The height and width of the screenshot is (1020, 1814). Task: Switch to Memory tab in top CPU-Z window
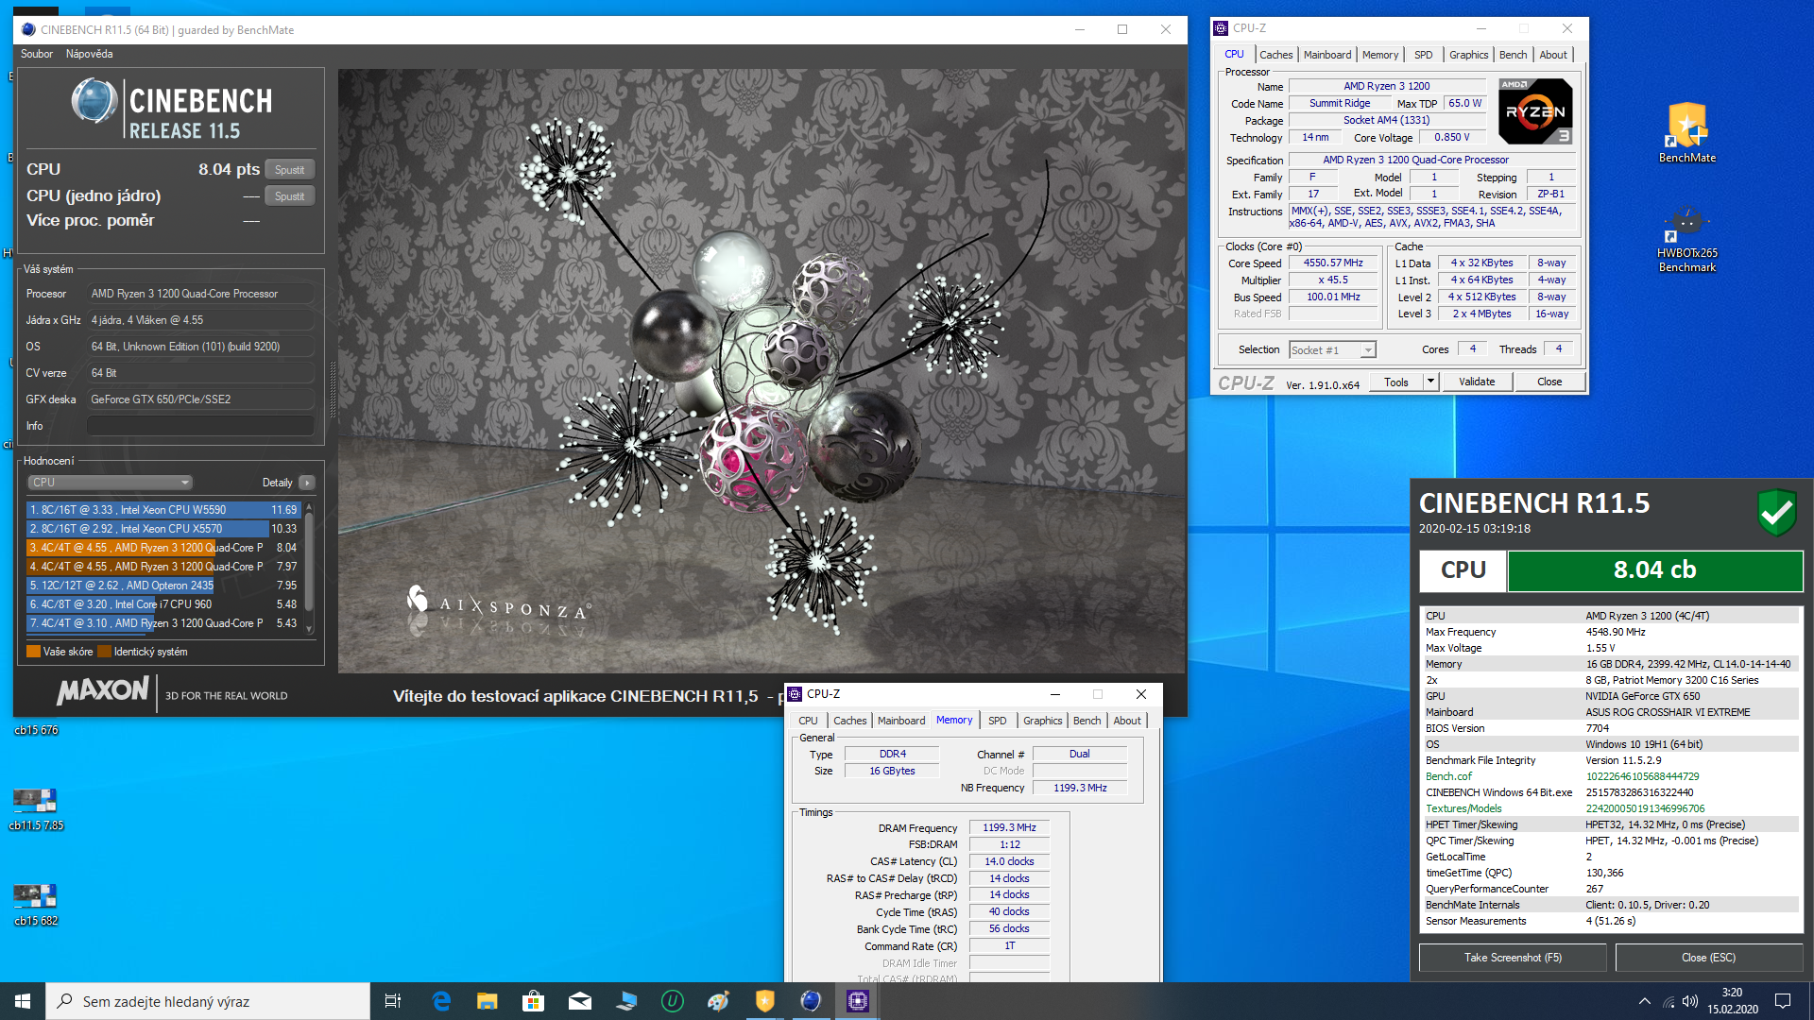coord(1380,55)
